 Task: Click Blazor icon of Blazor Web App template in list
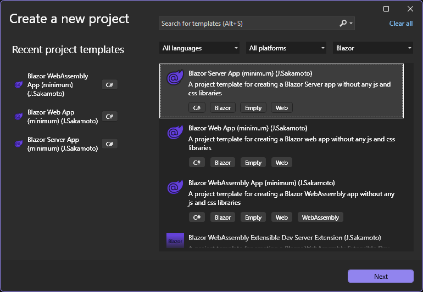click(x=175, y=132)
